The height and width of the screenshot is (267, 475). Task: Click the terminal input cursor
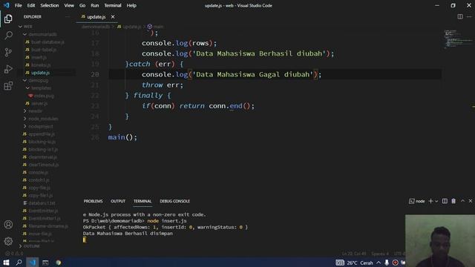pyautogui.click(x=85, y=240)
